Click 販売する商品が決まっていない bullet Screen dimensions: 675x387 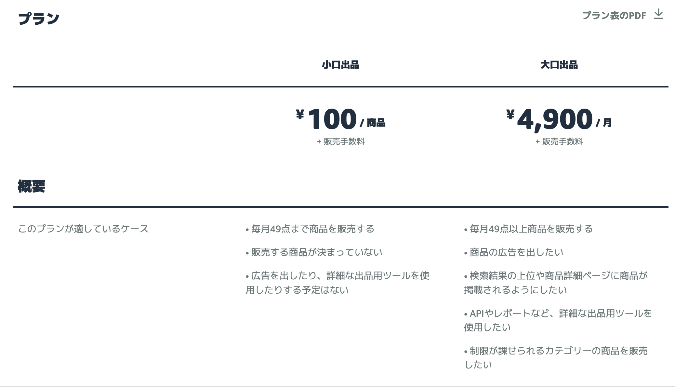314,252
